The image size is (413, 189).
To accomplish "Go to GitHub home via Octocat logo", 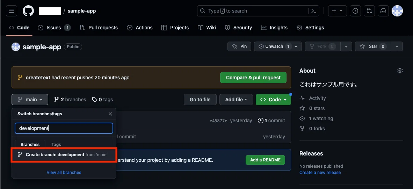I will tap(28, 11).
